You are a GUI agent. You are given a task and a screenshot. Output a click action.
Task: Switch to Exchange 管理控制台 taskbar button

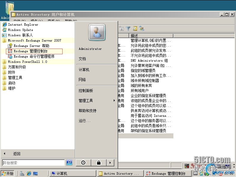click(168, 173)
